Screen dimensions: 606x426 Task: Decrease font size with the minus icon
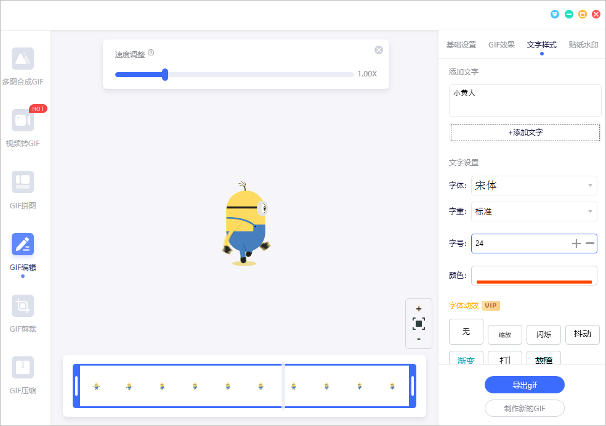click(590, 244)
